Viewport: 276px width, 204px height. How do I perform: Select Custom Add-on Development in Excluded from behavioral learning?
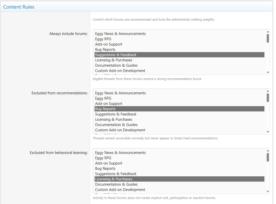click(179, 190)
